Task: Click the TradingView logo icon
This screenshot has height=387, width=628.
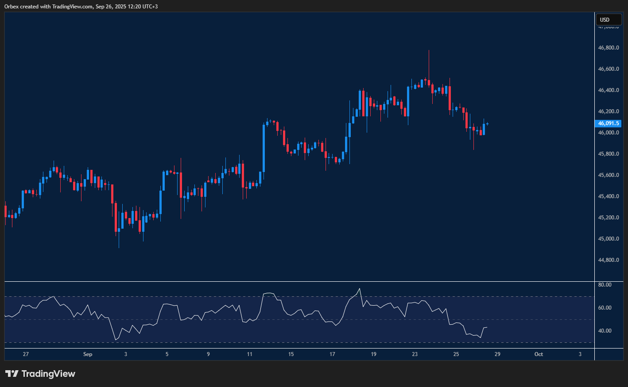Action: [12, 374]
